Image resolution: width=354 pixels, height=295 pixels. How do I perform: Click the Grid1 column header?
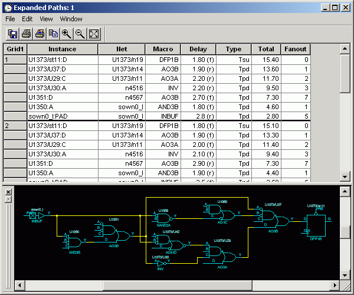15,49
